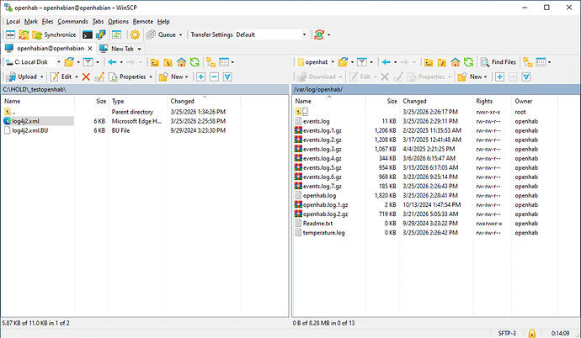This screenshot has height=338, width=581.
Task: Open the Commands menu
Action: point(73,22)
